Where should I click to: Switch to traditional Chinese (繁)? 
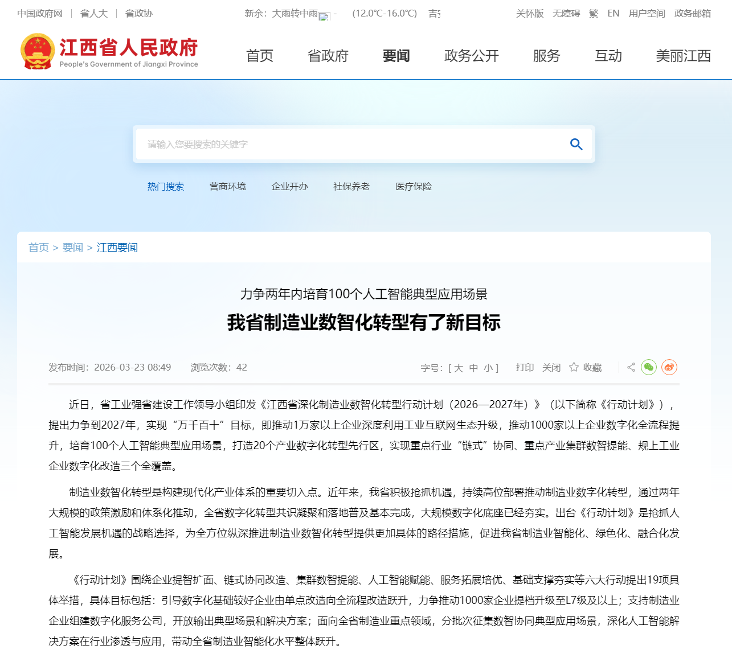pyautogui.click(x=594, y=14)
